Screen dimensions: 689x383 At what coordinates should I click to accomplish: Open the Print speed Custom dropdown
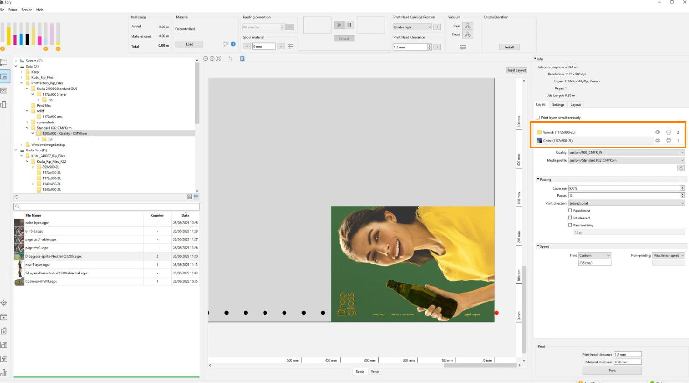click(x=595, y=255)
